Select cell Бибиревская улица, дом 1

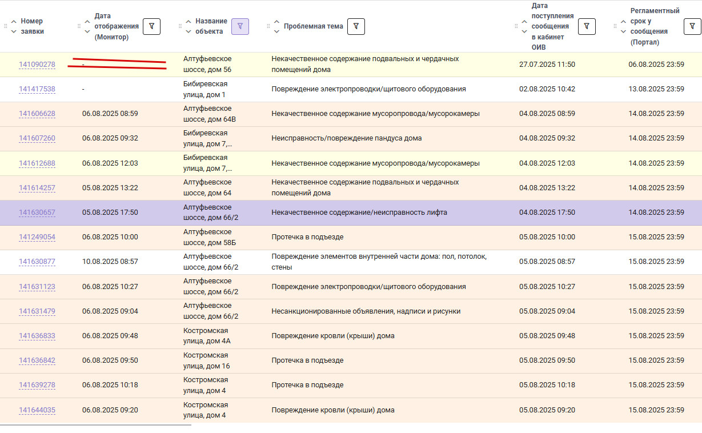click(204, 89)
